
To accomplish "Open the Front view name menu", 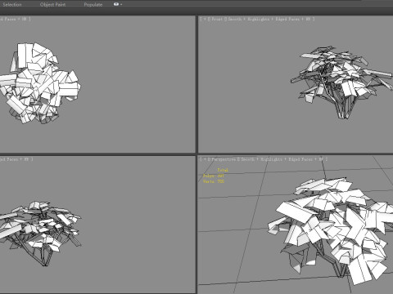I will [x=217, y=19].
